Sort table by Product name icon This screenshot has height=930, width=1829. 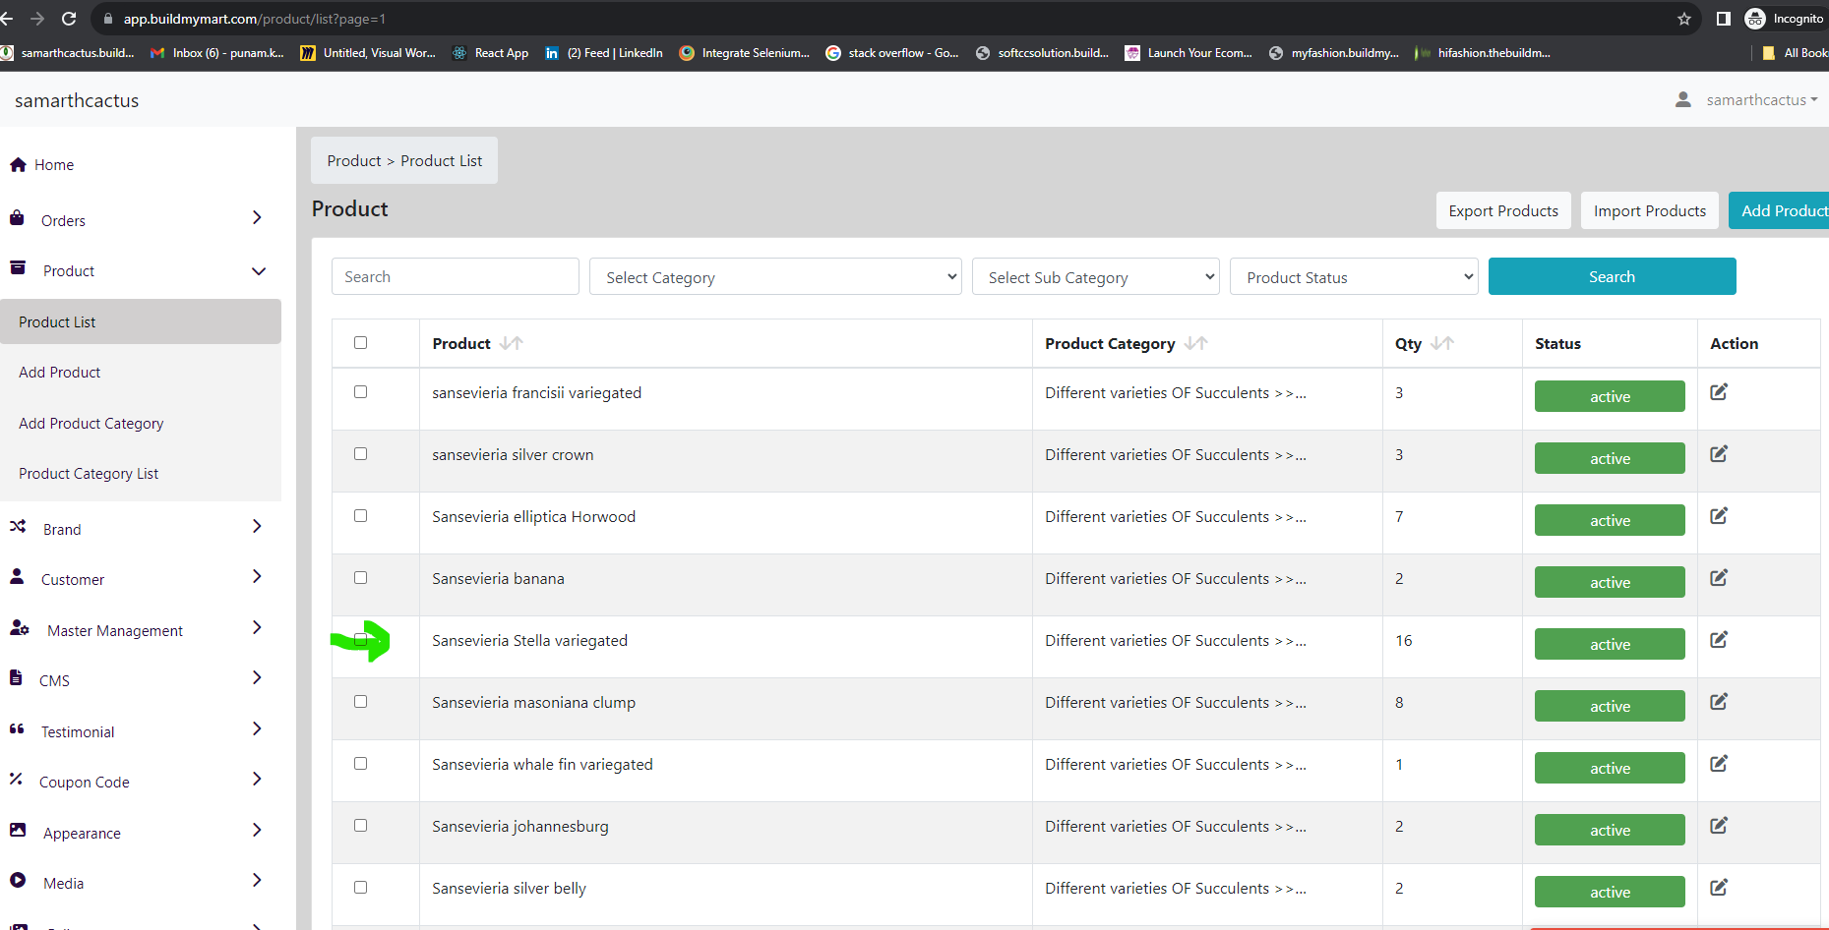(x=511, y=343)
